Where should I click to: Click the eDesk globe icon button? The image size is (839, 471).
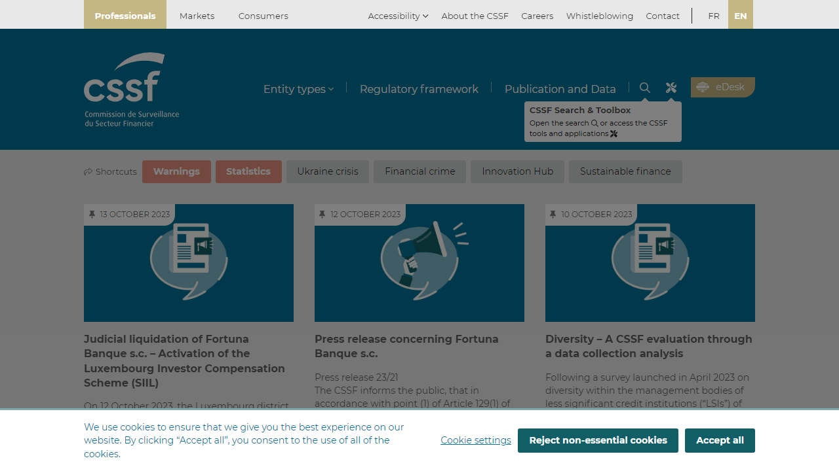pos(703,87)
